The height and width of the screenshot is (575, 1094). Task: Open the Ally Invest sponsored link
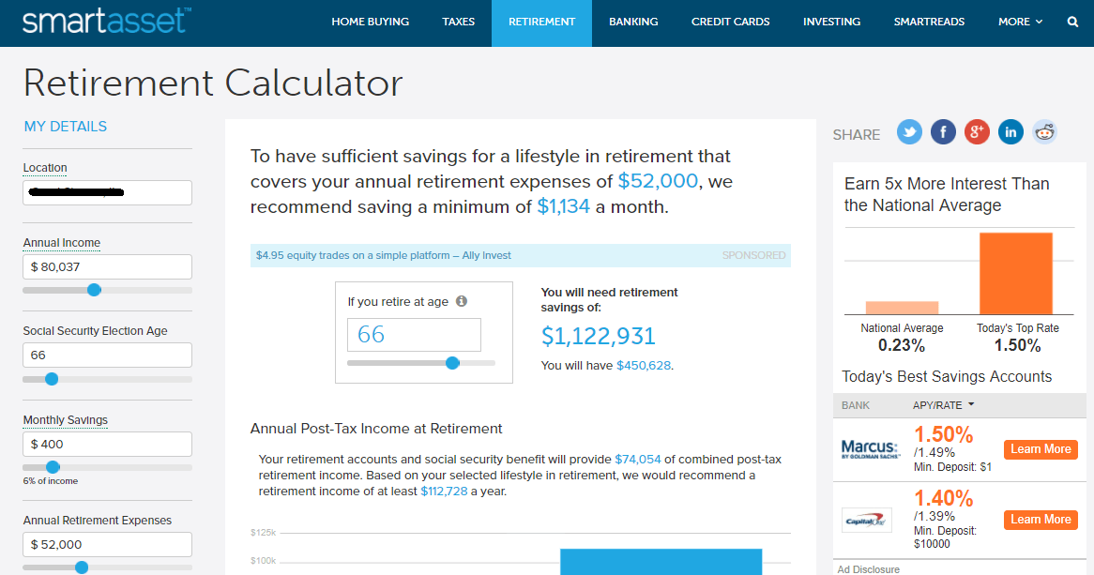pyautogui.click(x=384, y=255)
